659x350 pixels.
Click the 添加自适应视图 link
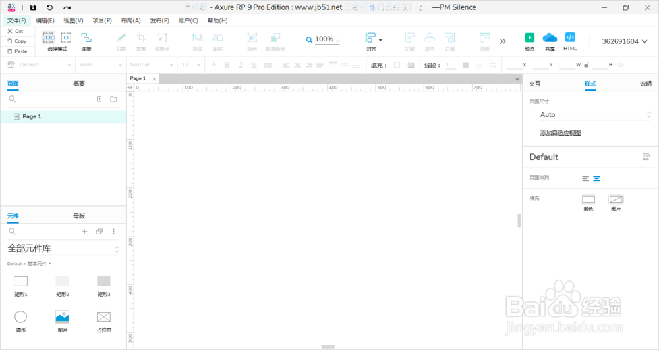click(x=560, y=133)
